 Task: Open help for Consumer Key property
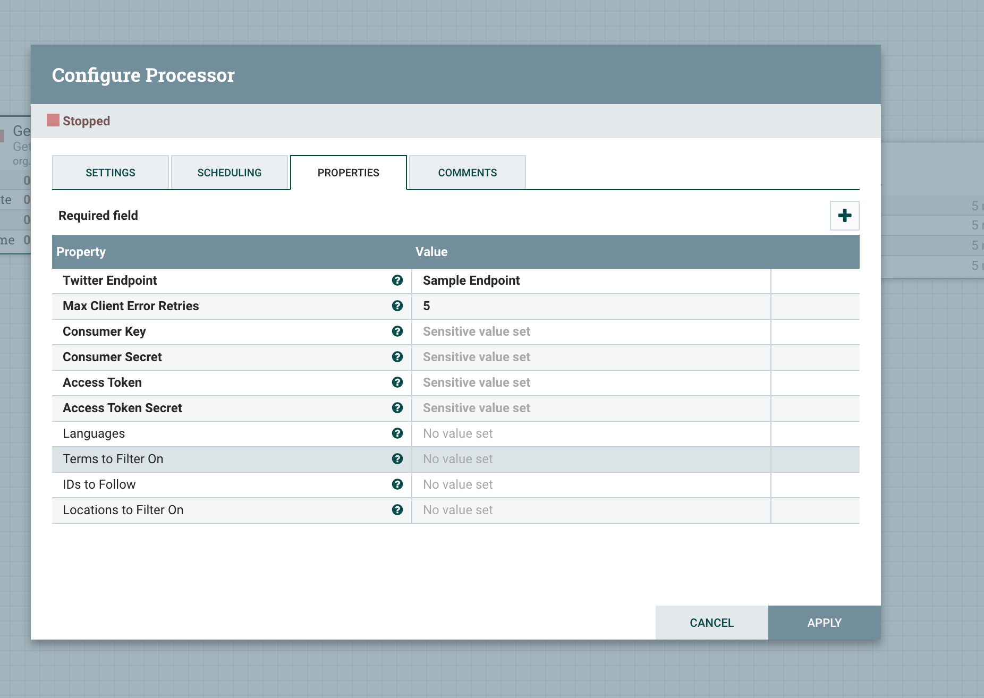coord(398,331)
